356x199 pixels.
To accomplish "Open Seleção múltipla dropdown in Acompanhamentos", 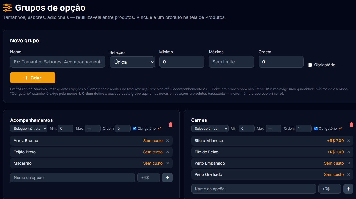I will pyautogui.click(x=29, y=129).
